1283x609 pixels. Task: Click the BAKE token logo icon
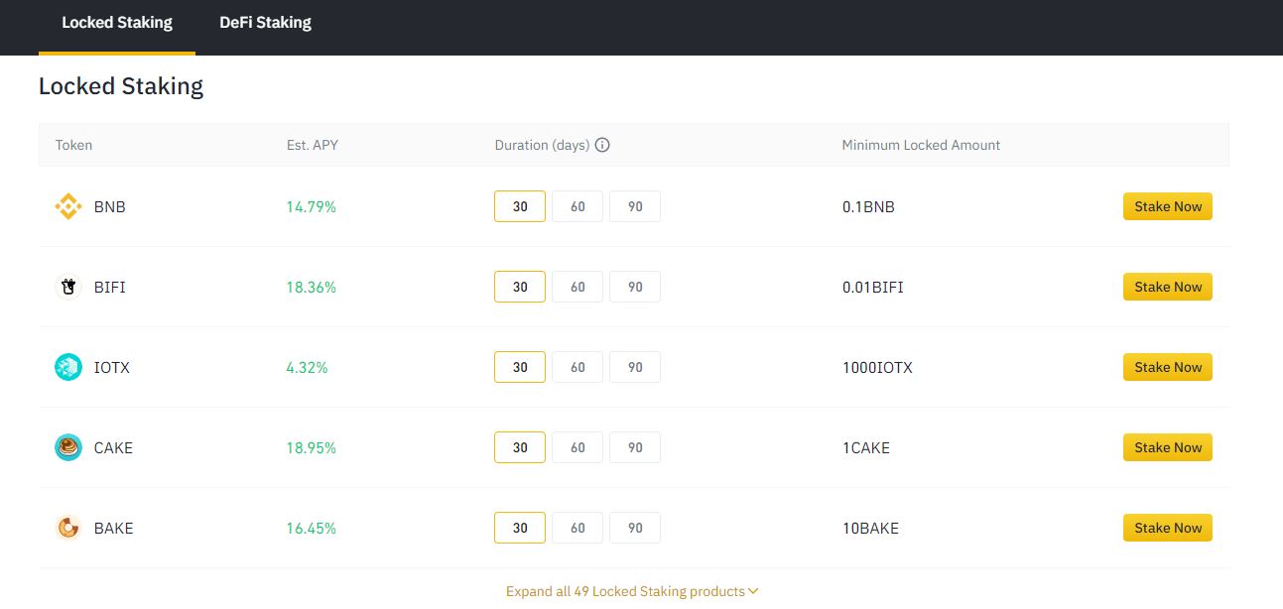(67, 528)
